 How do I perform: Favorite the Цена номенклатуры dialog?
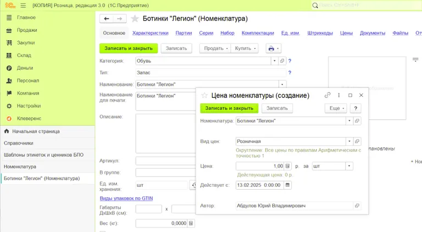point(204,95)
